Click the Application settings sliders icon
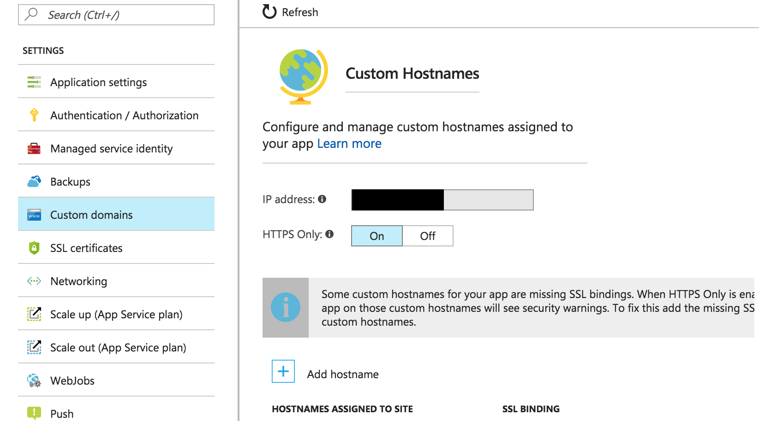This screenshot has height=421, width=759. (x=34, y=82)
